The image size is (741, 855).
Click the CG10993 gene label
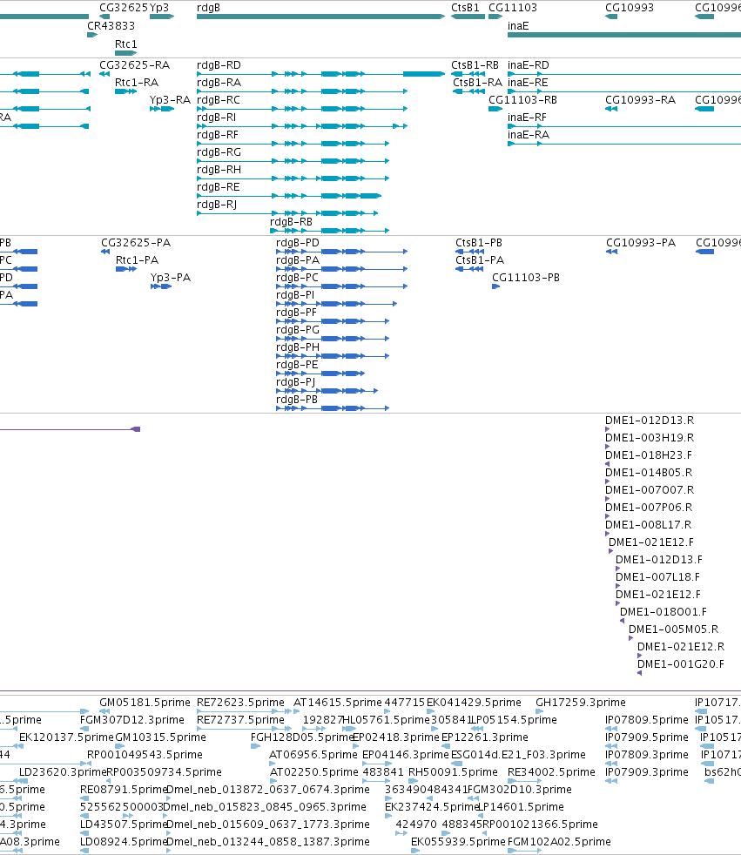pos(630,8)
